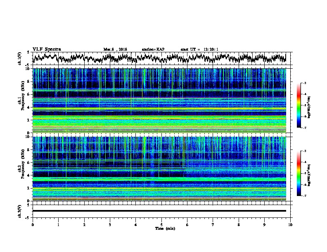Click the lower color scale bar
The width and height of the screenshot is (327, 252).
pos(299,173)
